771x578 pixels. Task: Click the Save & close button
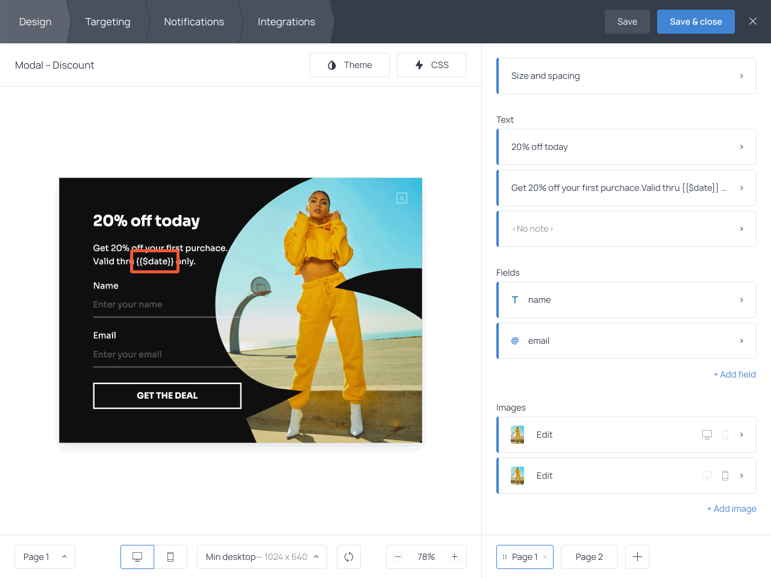pyautogui.click(x=696, y=22)
